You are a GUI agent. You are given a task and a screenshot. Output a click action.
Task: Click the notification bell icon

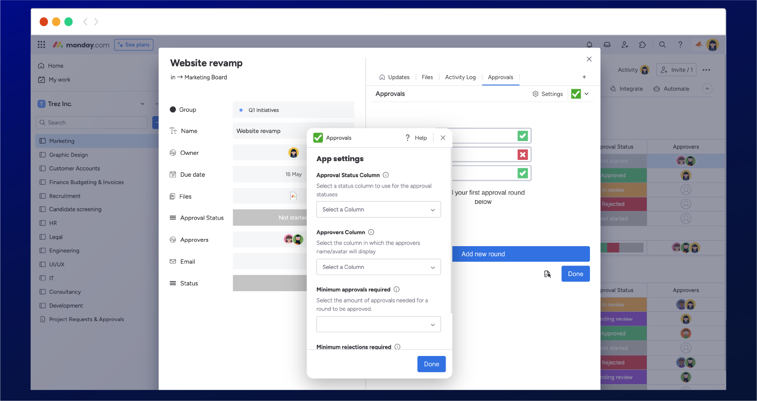[x=590, y=44]
